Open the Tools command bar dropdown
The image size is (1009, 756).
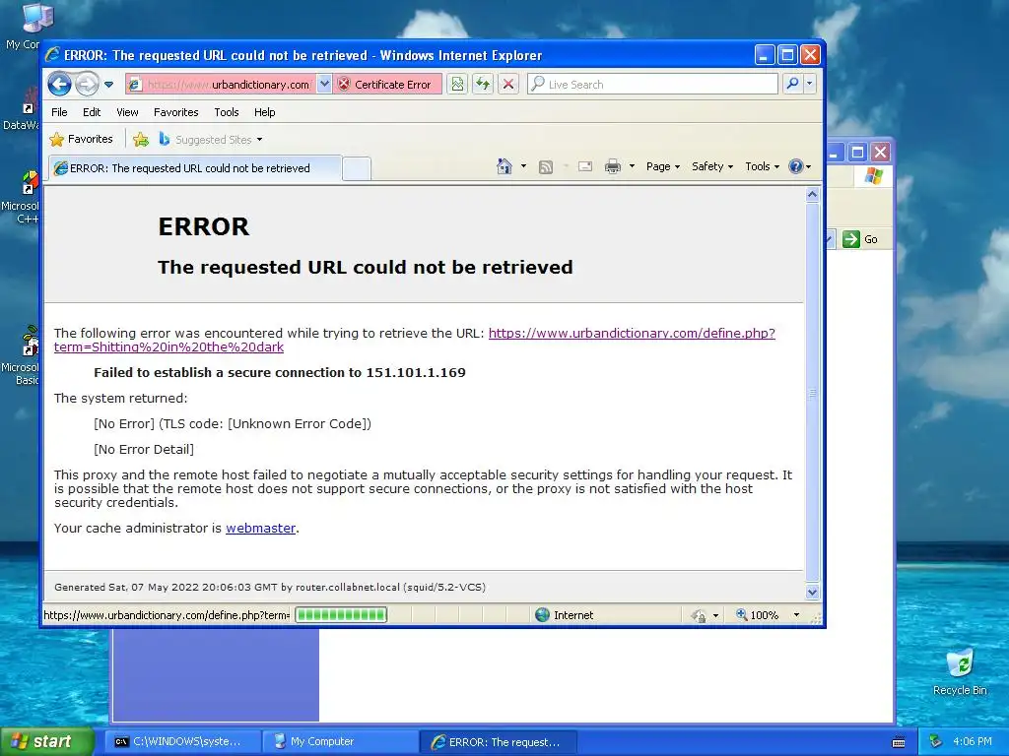pyautogui.click(x=762, y=166)
